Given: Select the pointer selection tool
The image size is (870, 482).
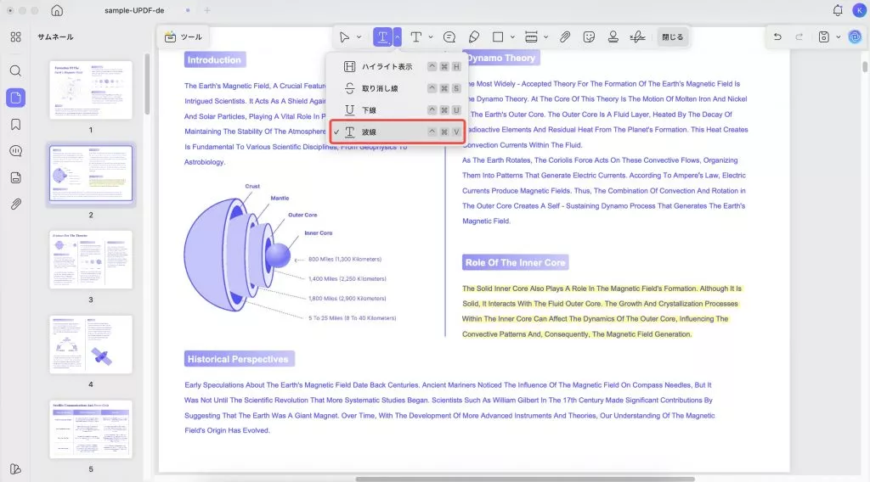Looking at the screenshot, I should coord(344,37).
